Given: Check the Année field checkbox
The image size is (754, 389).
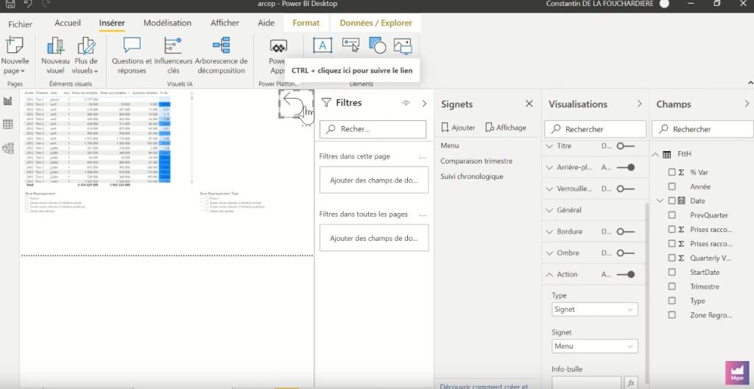Looking at the screenshot, I should coord(672,186).
